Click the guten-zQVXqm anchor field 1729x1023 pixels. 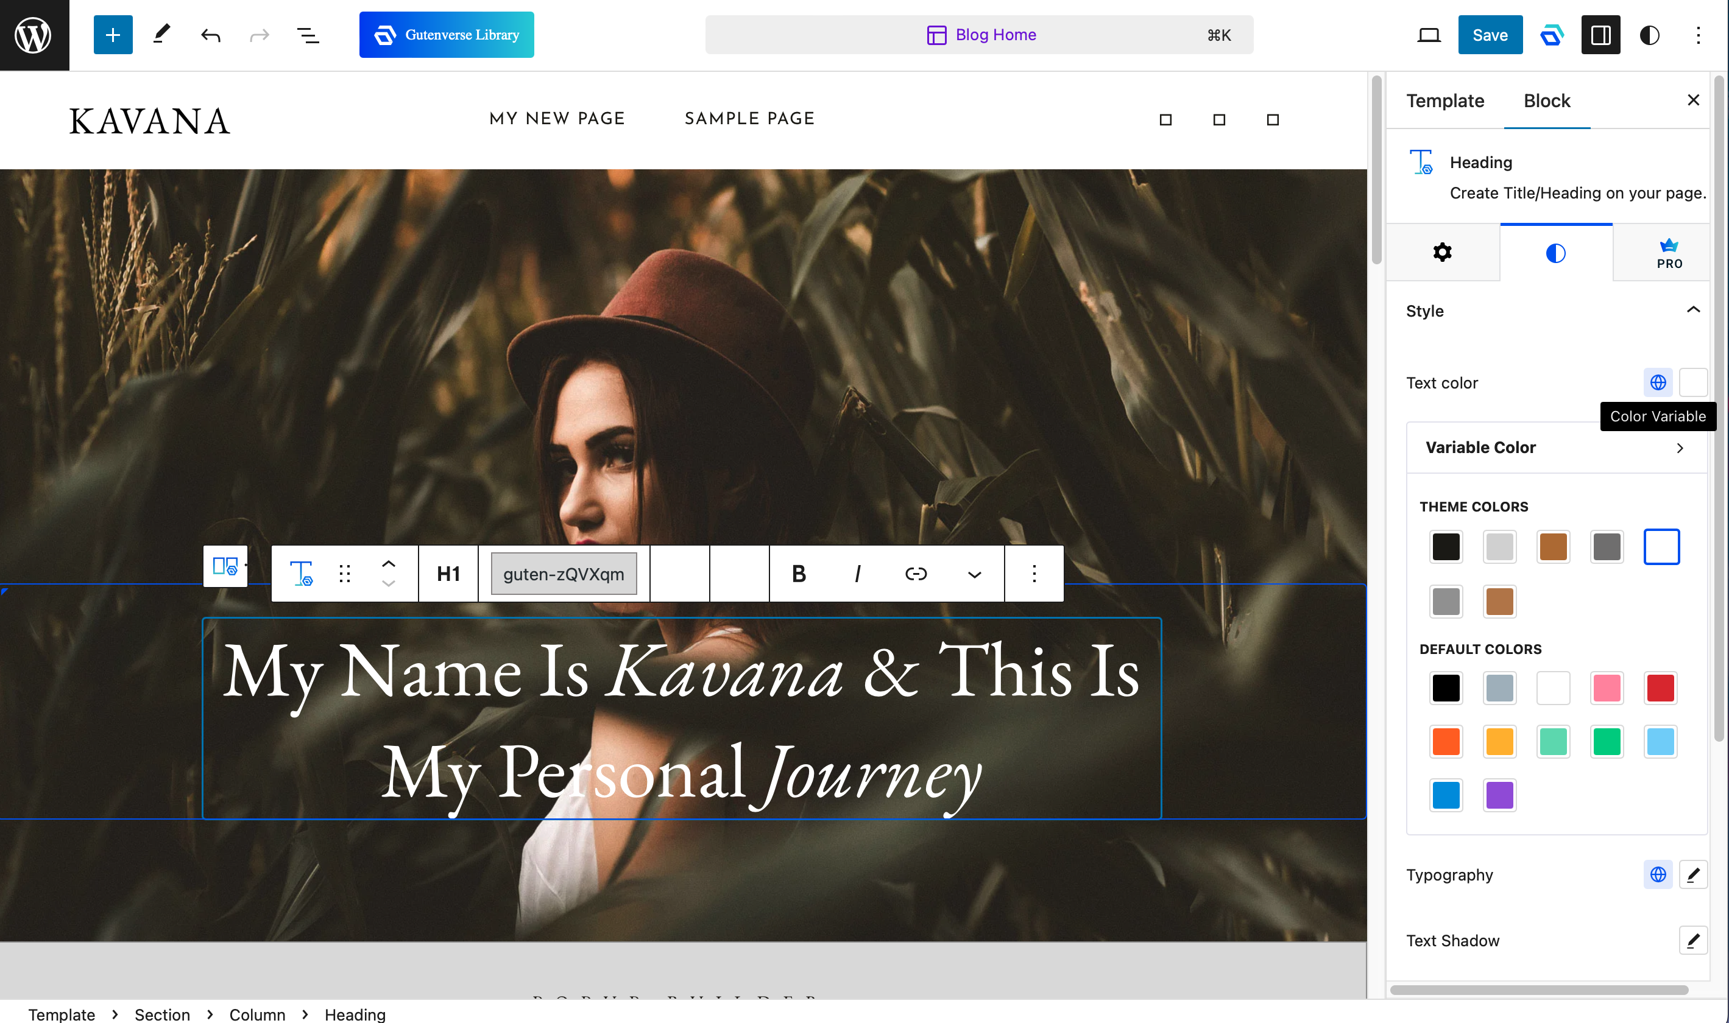coord(564,574)
